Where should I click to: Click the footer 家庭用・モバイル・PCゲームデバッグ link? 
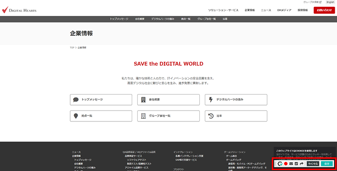coord(247,164)
